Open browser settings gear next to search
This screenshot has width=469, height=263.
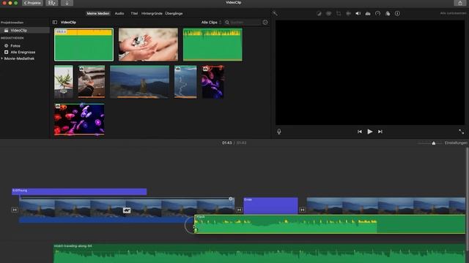click(265, 23)
